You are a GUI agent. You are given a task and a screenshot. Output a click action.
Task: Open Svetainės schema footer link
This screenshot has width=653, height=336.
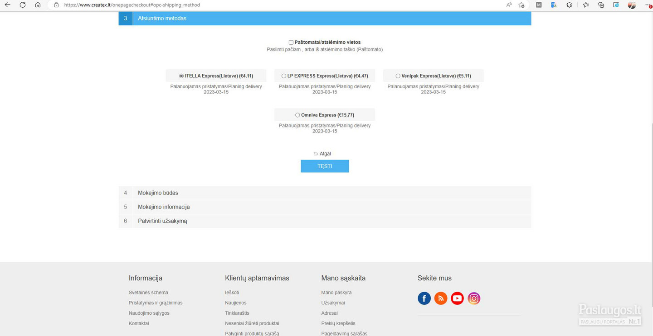(x=148, y=293)
